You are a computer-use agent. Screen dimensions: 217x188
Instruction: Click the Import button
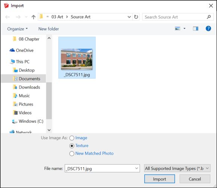pos(159,179)
